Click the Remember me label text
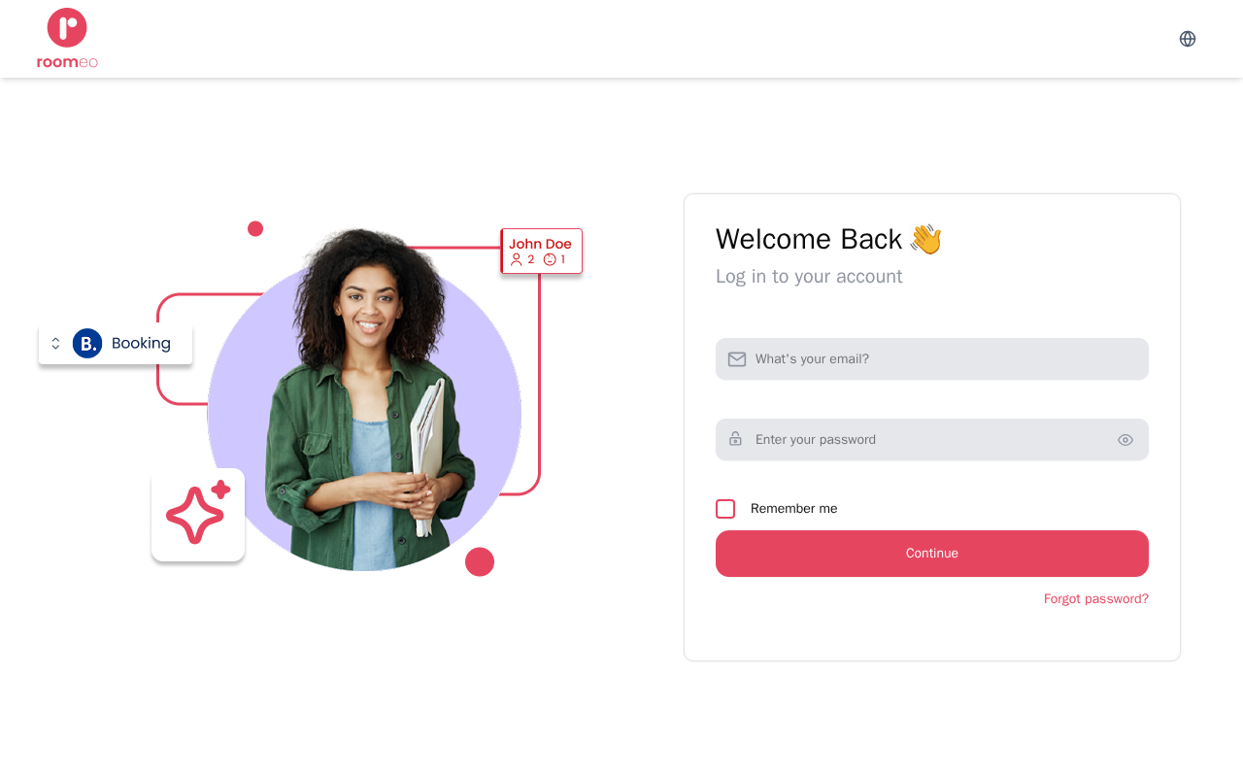Image resolution: width=1243 pixels, height=777 pixels. (793, 509)
